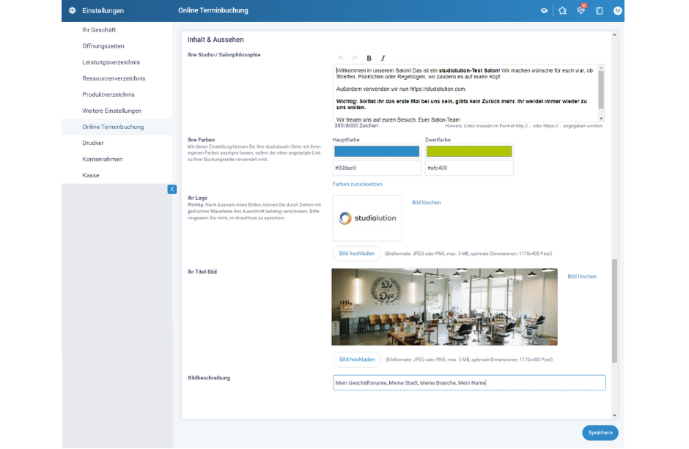Open Kasse settings
Viewport: 689px width, 449px height.
[91, 175]
